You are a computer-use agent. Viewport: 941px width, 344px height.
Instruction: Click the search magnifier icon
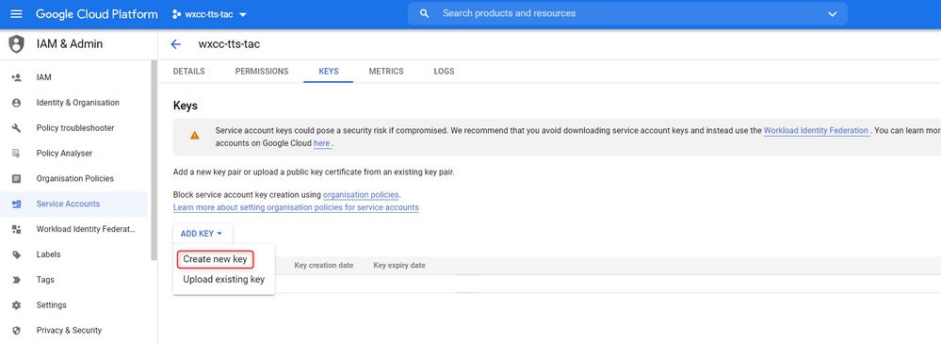(424, 13)
